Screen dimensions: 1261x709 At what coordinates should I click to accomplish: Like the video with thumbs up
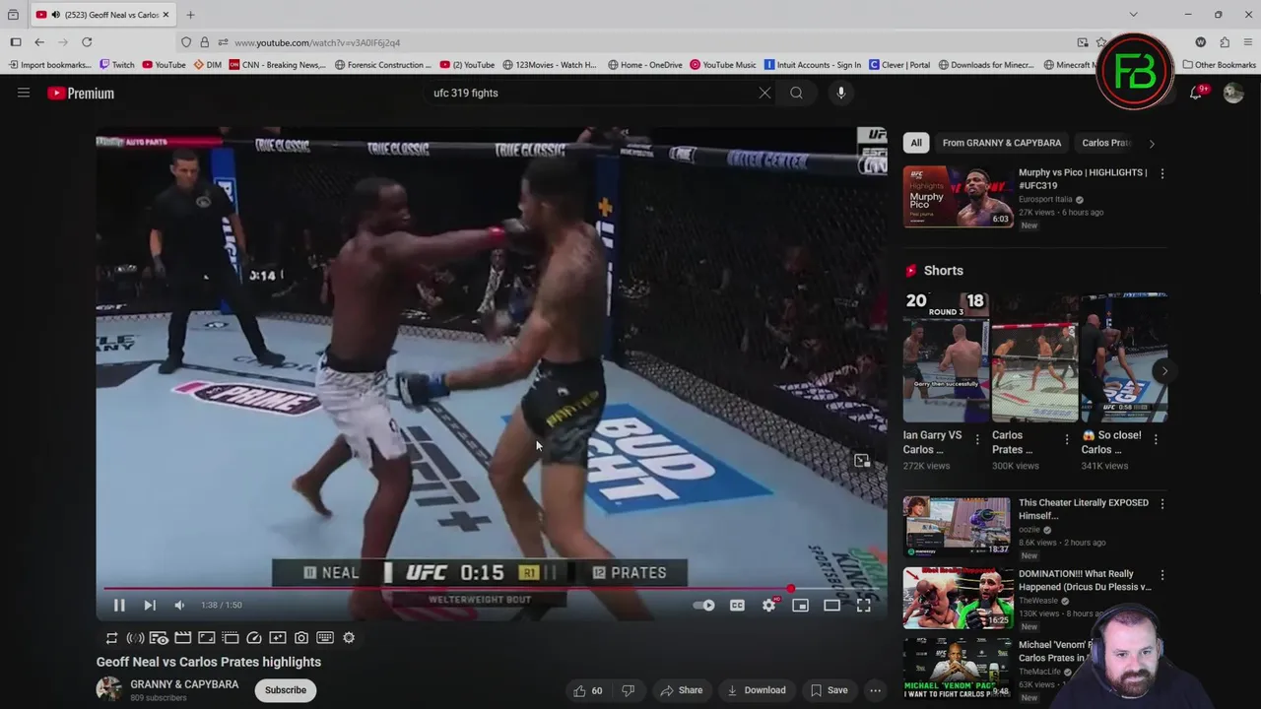click(x=589, y=690)
